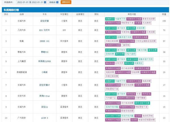The height and width of the screenshot is (122, 170).
Task: Click the 品牌 column header
Action: pyautogui.click(x=22, y=14)
